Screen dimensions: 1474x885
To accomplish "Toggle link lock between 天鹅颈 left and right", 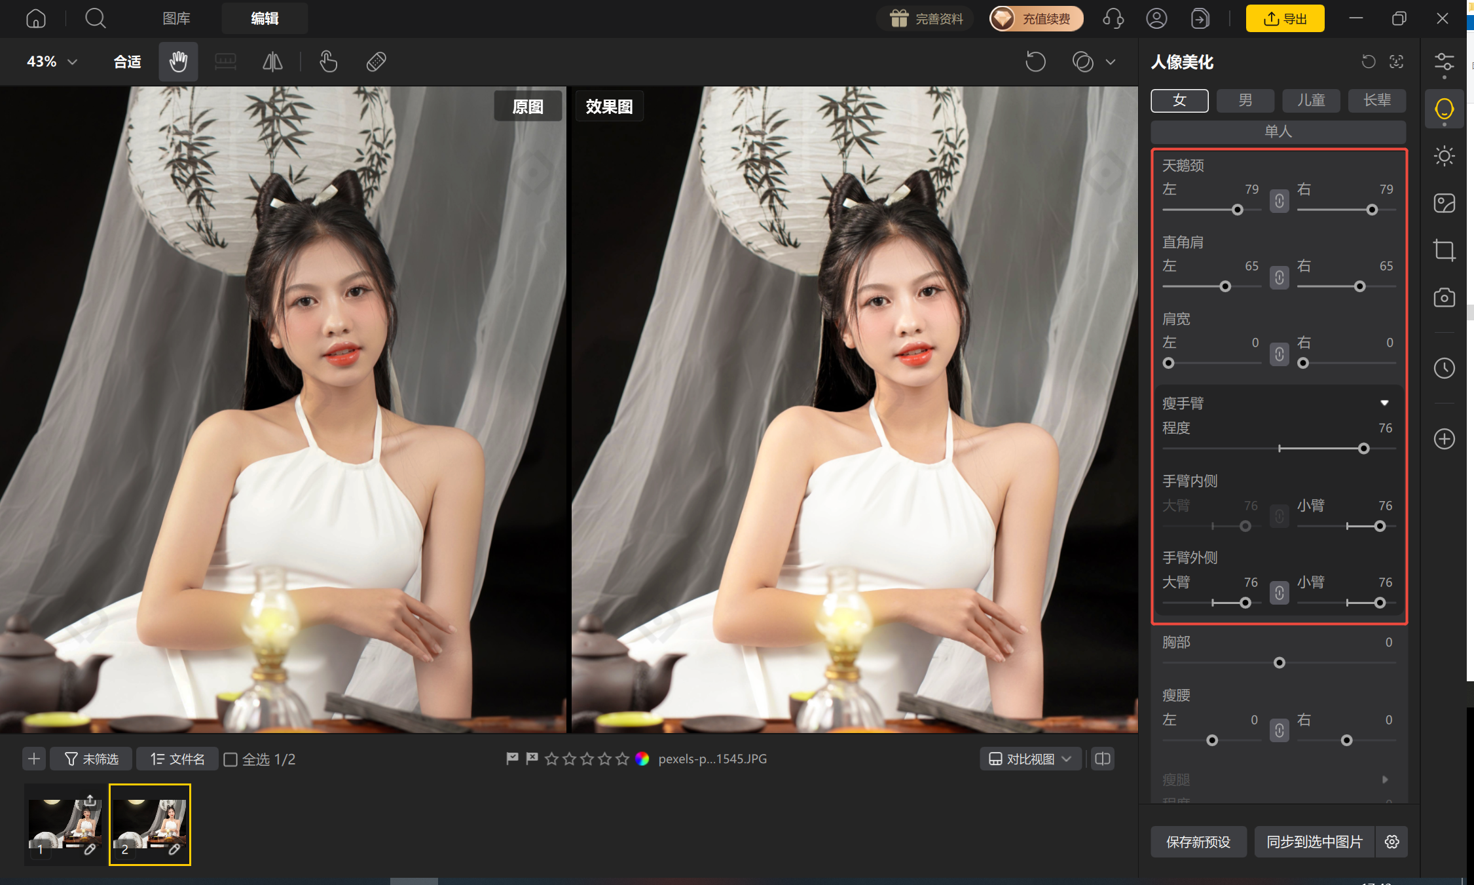I will click(1279, 201).
